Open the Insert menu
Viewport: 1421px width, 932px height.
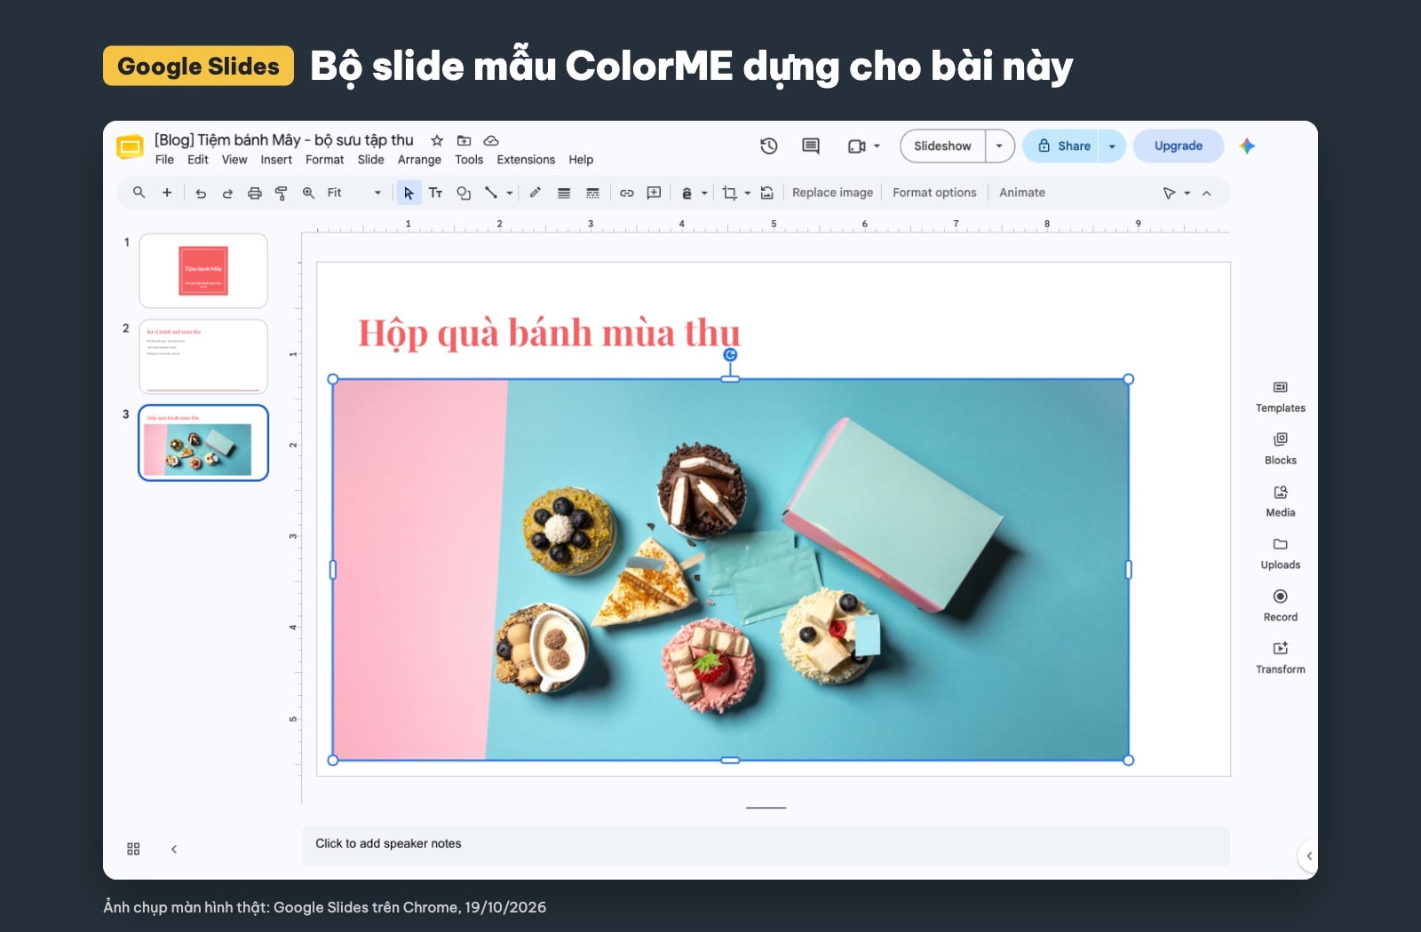(276, 160)
